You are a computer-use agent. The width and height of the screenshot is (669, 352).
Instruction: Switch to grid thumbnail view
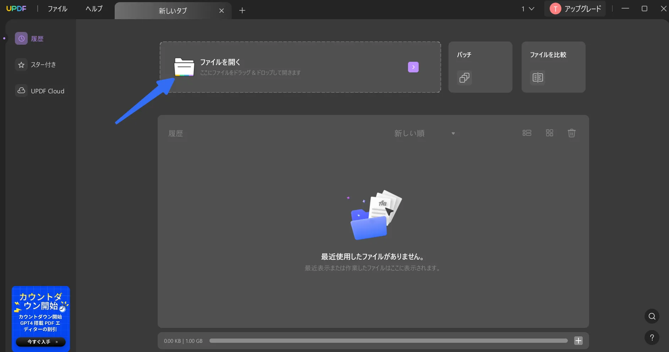(550, 133)
